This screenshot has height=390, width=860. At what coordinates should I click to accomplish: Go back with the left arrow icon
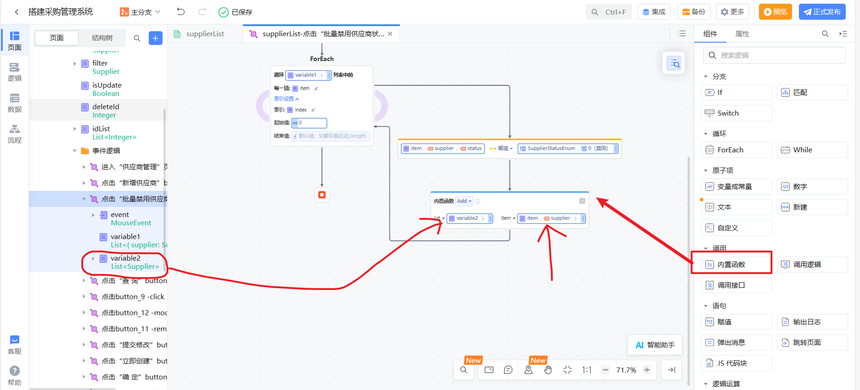17,12
